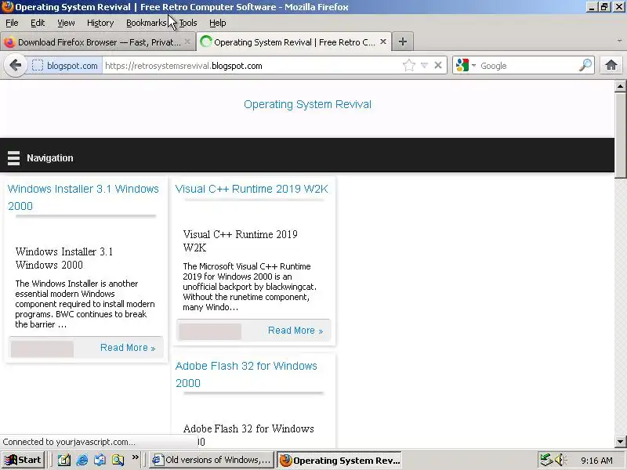Click the network tray icon
This screenshot has width=627, height=470.
point(545,460)
